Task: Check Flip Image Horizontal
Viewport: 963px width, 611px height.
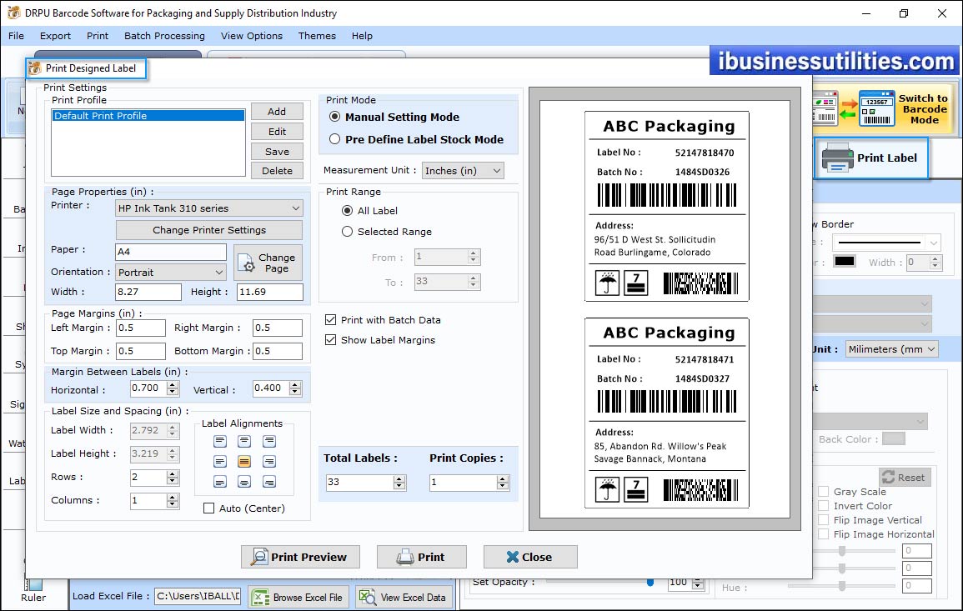Action: (824, 534)
